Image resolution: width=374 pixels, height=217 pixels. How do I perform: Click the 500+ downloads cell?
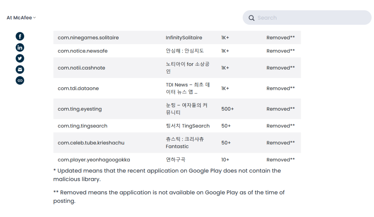pos(228,109)
